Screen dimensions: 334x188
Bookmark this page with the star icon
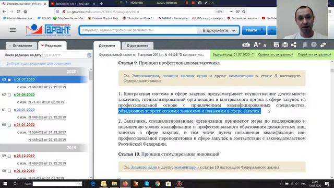(244, 11)
